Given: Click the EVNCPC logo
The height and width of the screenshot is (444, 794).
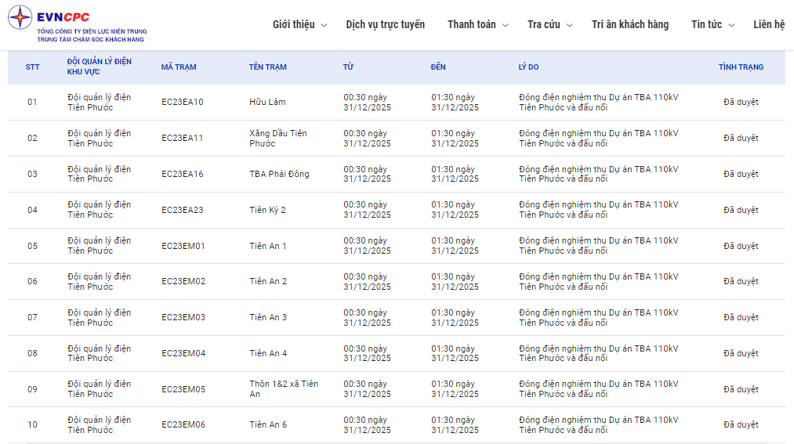Looking at the screenshot, I should pyautogui.click(x=77, y=23).
